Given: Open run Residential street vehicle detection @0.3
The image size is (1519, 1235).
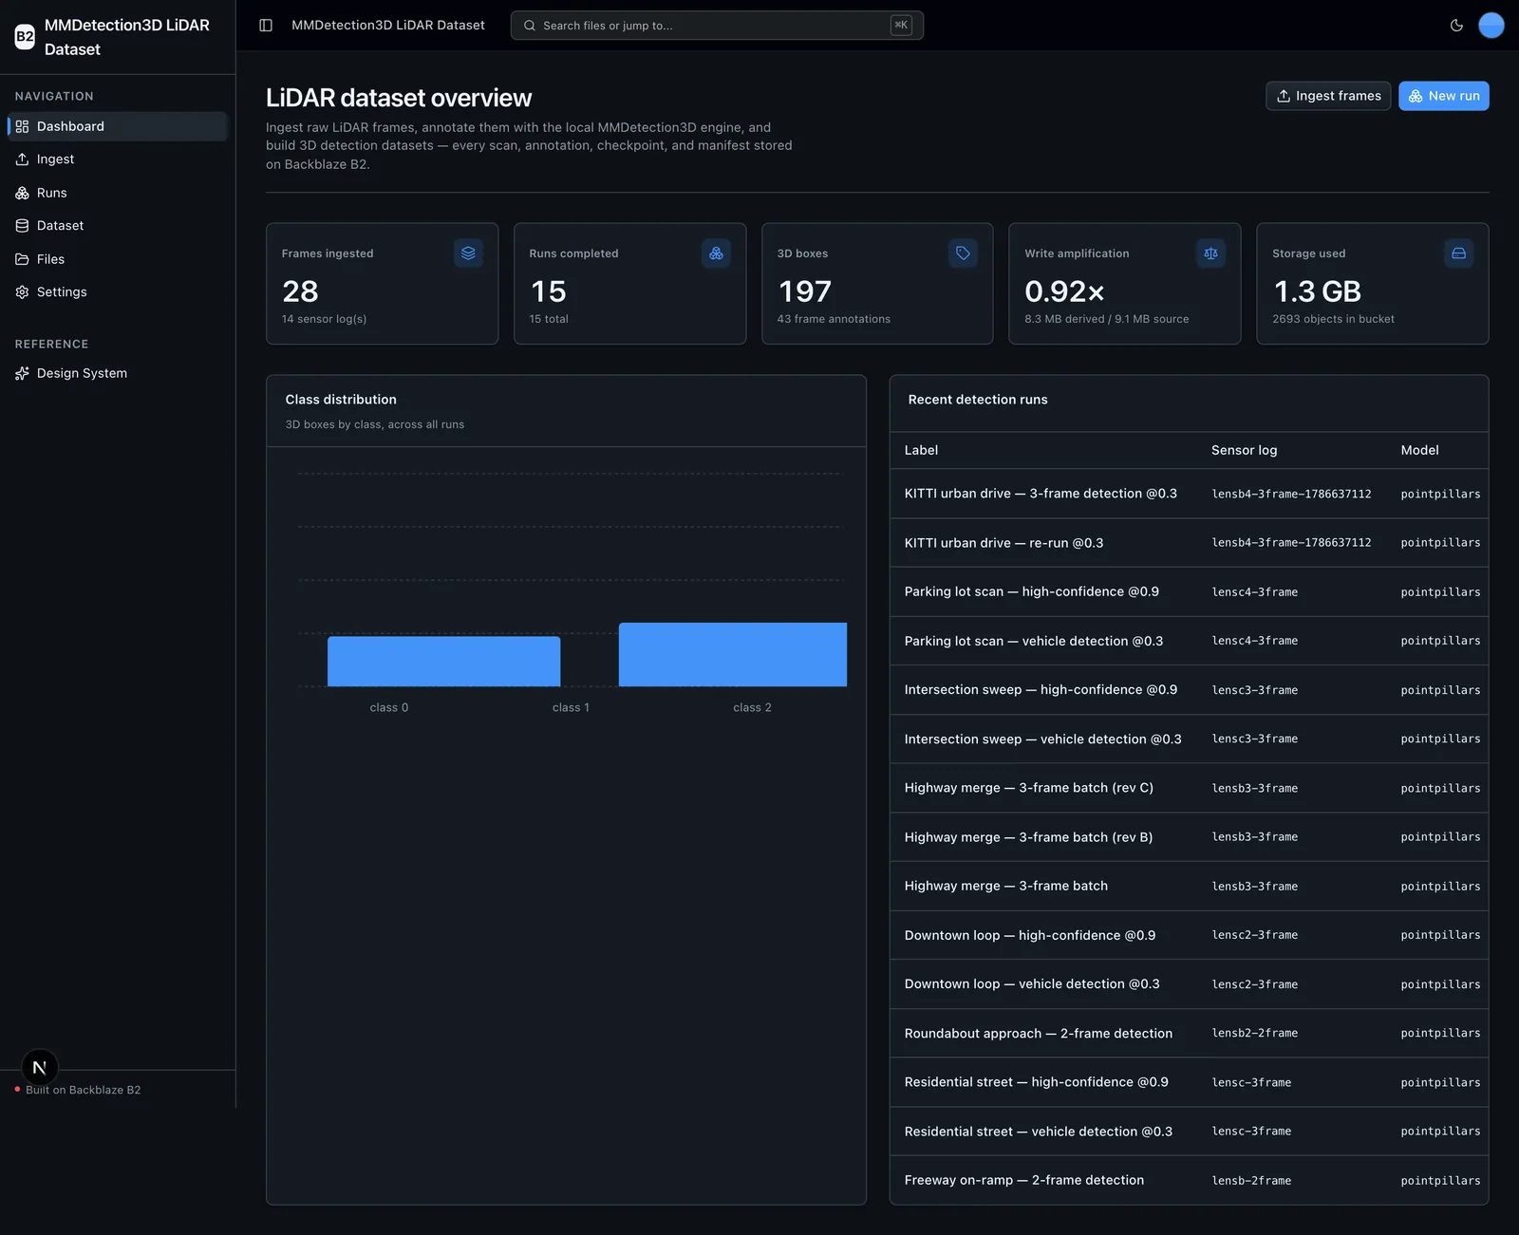Looking at the screenshot, I should (1038, 1132).
